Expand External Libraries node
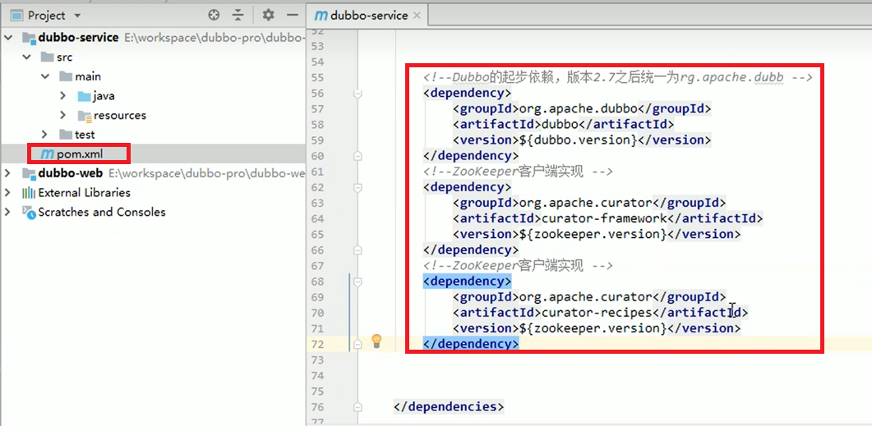Screen dimensions: 872x426 [7, 193]
